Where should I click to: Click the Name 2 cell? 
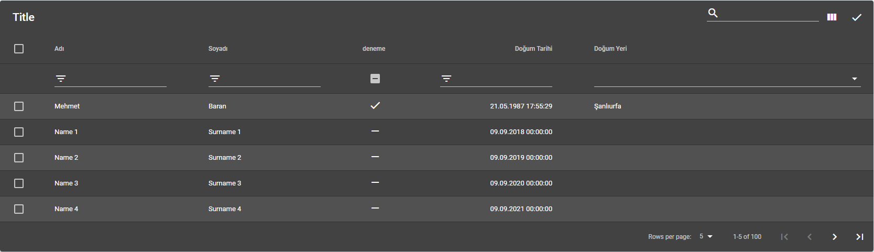(67, 158)
